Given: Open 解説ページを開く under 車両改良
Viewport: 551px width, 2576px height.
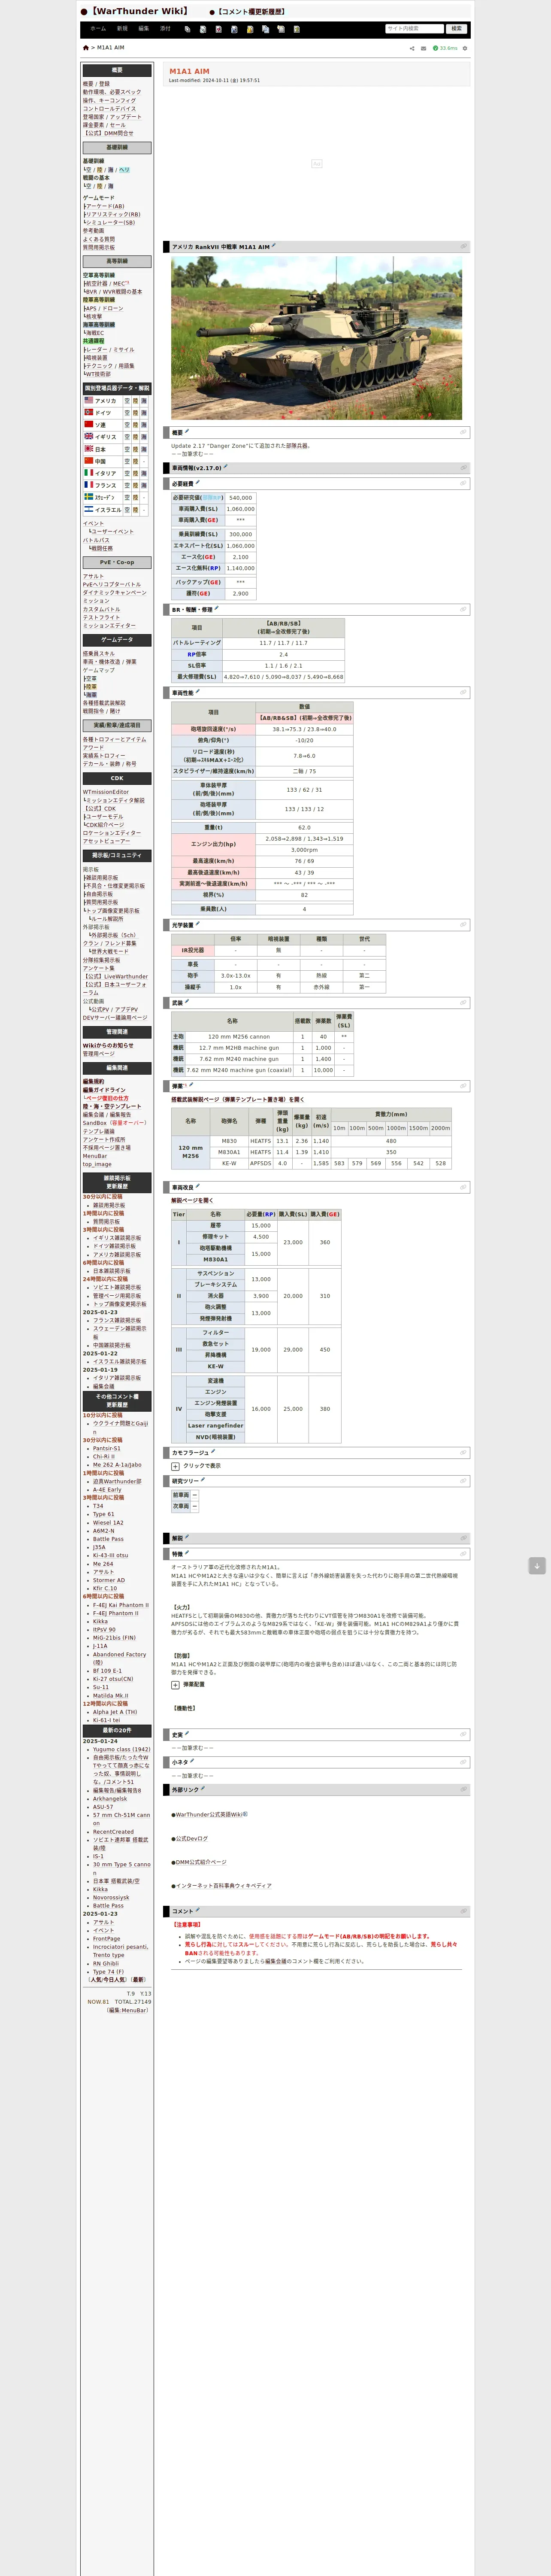Looking at the screenshot, I should pyautogui.click(x=192, y=1201).
